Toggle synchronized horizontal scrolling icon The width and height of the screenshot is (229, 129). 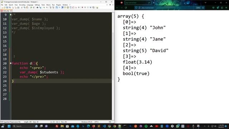(x=53, y=8)
